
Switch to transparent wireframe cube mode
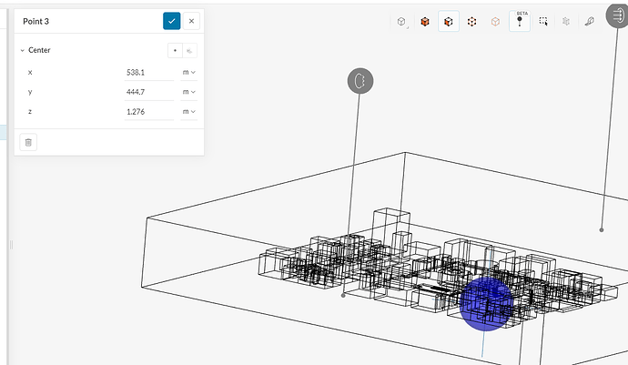pyautogui.click(x=495, y=22)
